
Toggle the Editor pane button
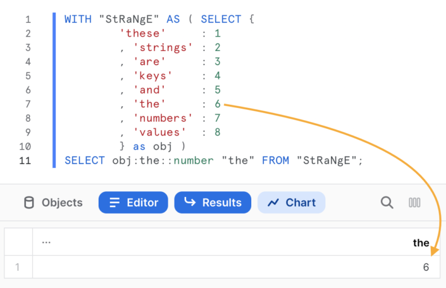click(133, 203)
